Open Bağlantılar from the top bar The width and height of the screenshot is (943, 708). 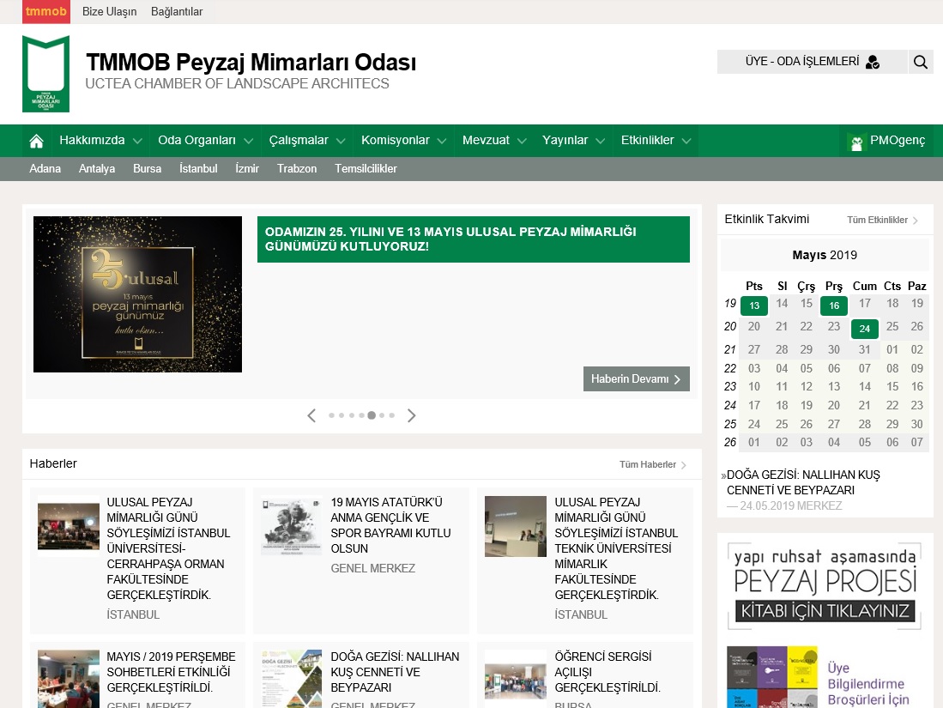pyautogui.click(x=176, y=12)
